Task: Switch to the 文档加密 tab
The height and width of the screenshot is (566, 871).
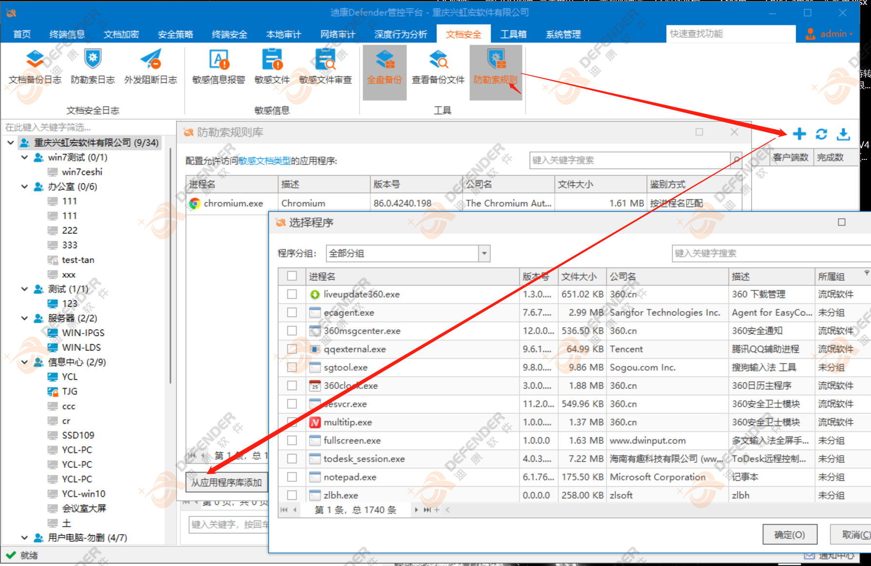Action: pos(121,34)
